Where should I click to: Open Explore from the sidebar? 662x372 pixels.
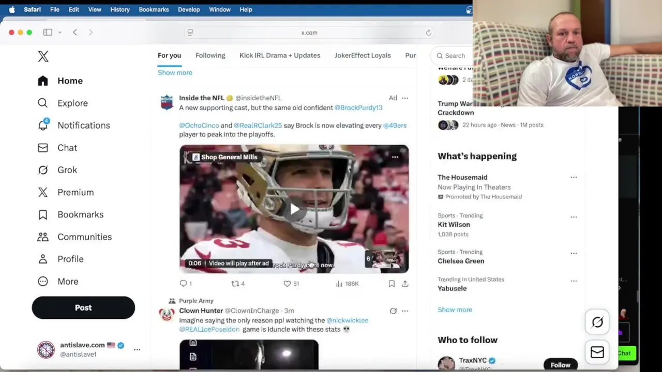63,103
